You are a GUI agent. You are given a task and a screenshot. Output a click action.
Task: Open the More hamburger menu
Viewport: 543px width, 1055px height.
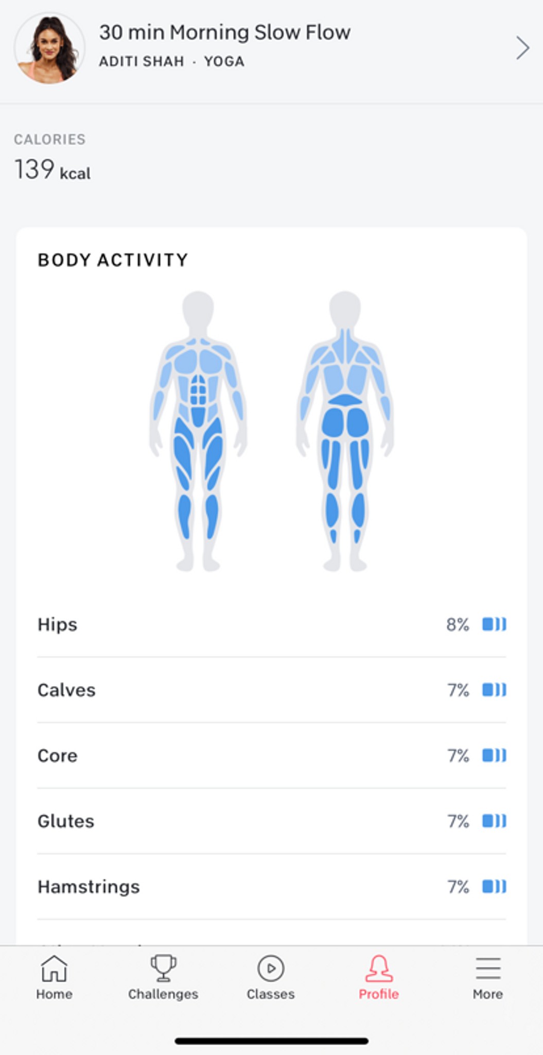pos(488,968)
